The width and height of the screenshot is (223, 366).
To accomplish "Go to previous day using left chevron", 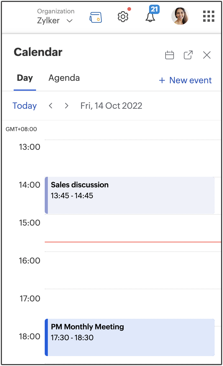I will (51, 106).
